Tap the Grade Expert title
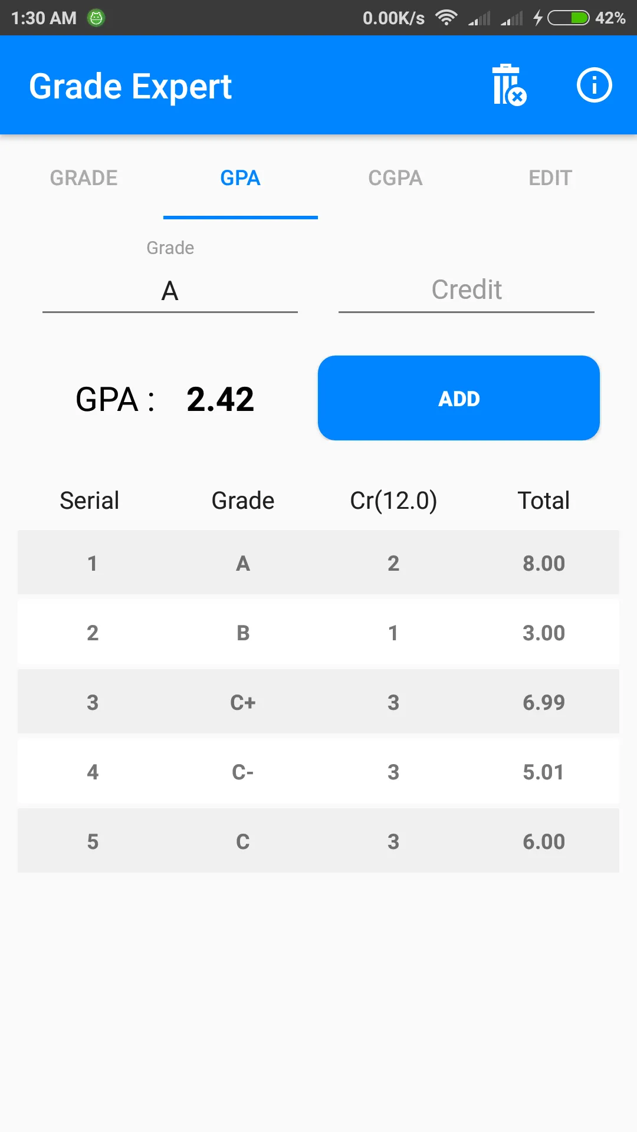Image resolution: width=637 pixels, height=1132 pixels. (130, 87)
